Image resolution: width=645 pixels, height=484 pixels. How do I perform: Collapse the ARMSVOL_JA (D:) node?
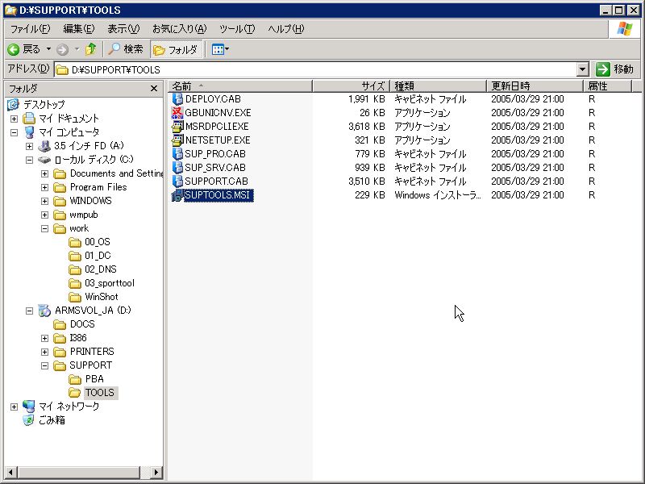coord(29,311)
